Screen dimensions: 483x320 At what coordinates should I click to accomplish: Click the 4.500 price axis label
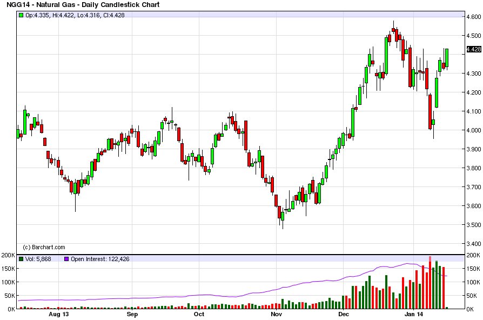click(x=474, y=36)
